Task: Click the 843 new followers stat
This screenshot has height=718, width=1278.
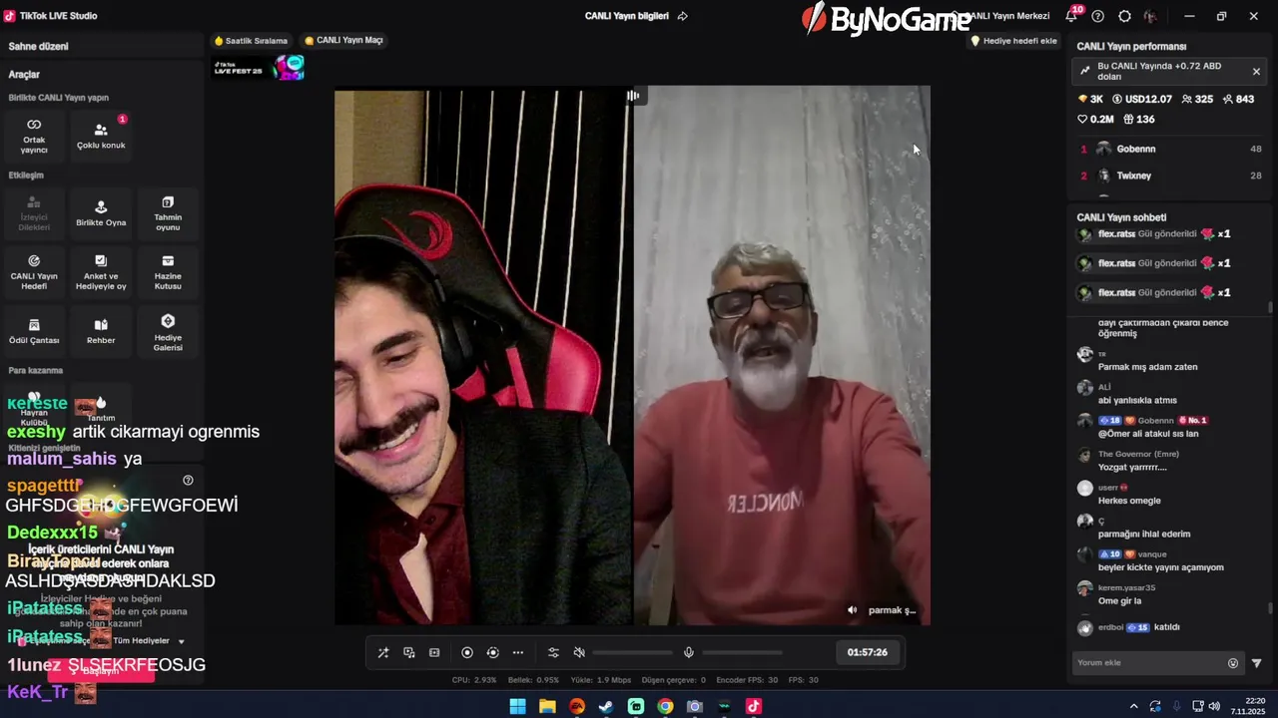Action: pyautogui.click(x=1238, y=99)
